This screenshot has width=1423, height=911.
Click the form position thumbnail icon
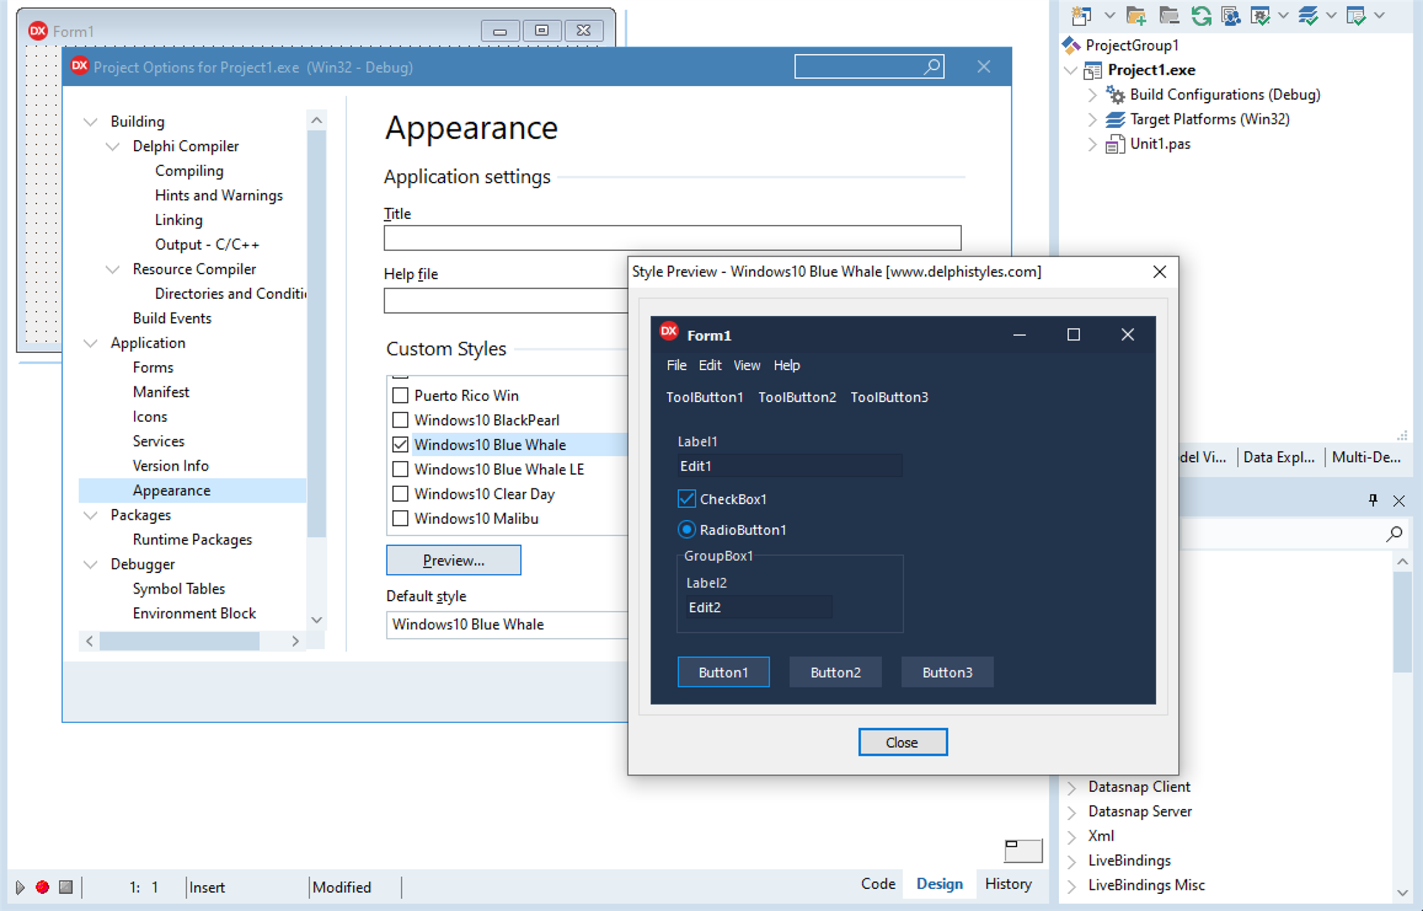1023,850
